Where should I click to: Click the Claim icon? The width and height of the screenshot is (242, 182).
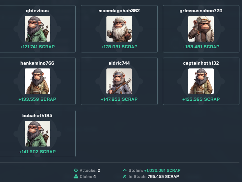[x=76, y=177]
